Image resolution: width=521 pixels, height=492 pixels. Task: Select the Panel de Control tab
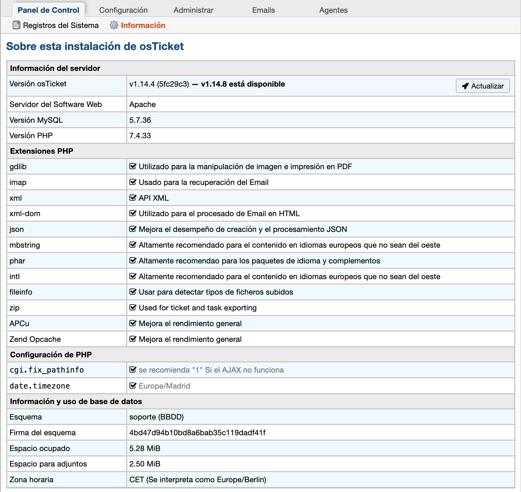pos(48,10)
